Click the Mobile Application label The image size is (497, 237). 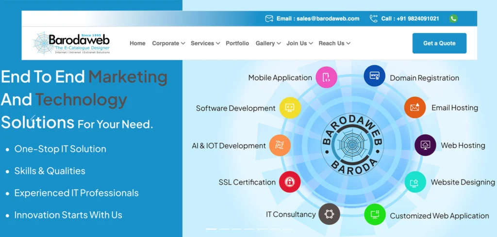click(x=280, y=78)
